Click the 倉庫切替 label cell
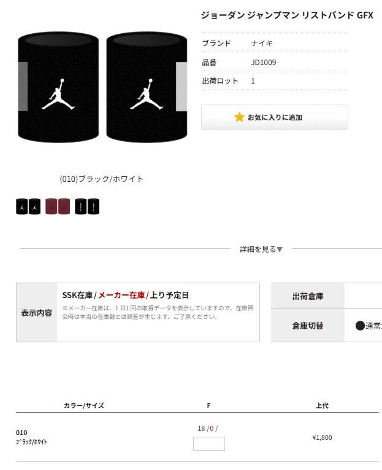 (x=308, y=326)
